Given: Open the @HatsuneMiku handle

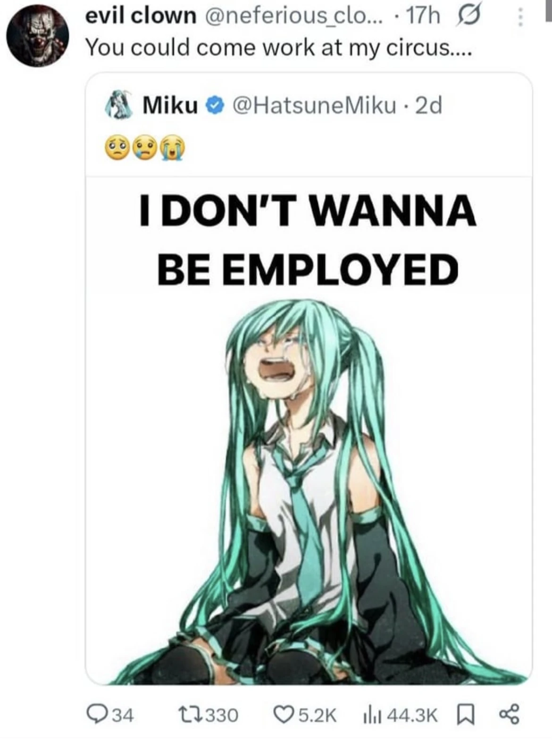Looking at the screenshot, I should click(313, 105).
